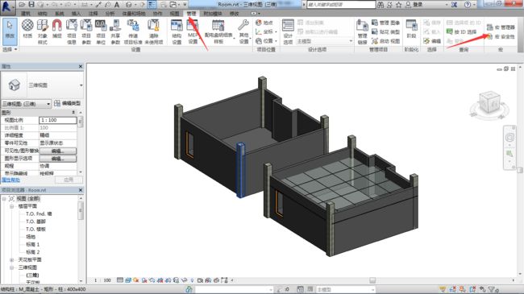Open Project Units (项目单位)
Viewport: 524px width, 294px height.
tap(101, 31)
